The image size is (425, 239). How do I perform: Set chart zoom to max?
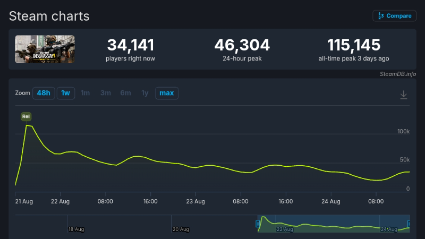click(x=167, y=93)
